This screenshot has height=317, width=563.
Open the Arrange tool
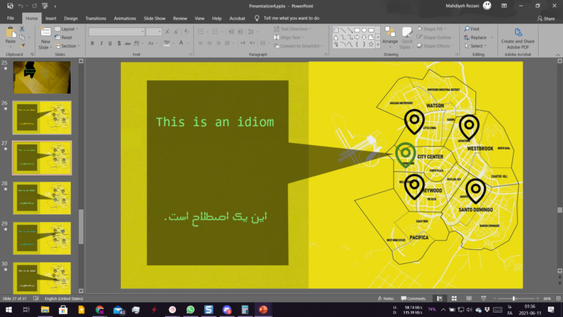click(x=390, y=38)
